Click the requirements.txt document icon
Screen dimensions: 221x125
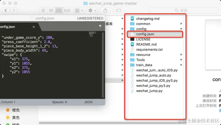(132, 50)
